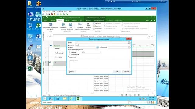Switch to the Проект ribbon tab
Image resolution: width=195 pixels, height=109 pixels.
pos(74,21)
